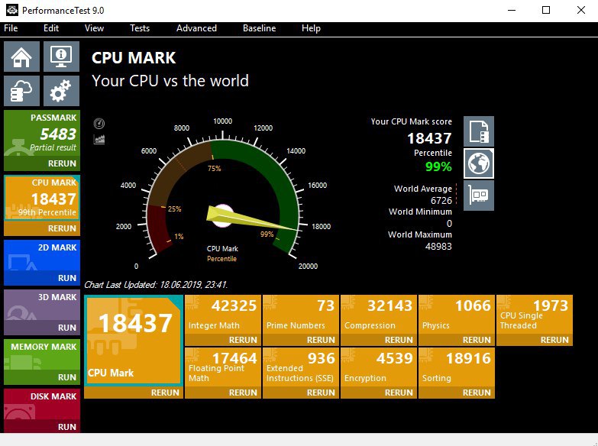The image size is (598, 446).
Task: Open the Help menu
Action: point(311,28)
